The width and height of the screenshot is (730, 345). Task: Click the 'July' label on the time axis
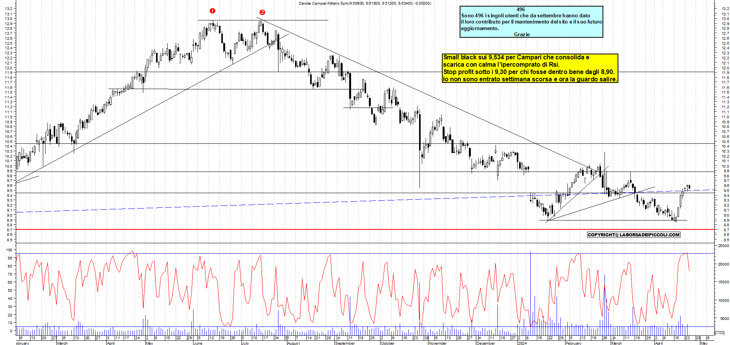[x=245, y=343]
